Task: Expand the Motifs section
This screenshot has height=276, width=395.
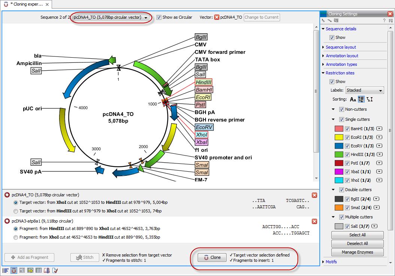Action: (331, 262)
